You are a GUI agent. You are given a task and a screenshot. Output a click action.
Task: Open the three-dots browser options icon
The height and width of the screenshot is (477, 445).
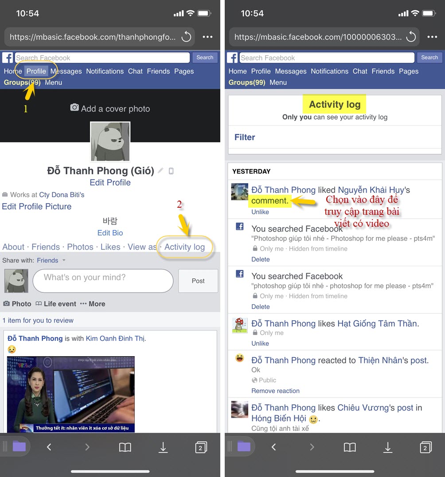207,37
